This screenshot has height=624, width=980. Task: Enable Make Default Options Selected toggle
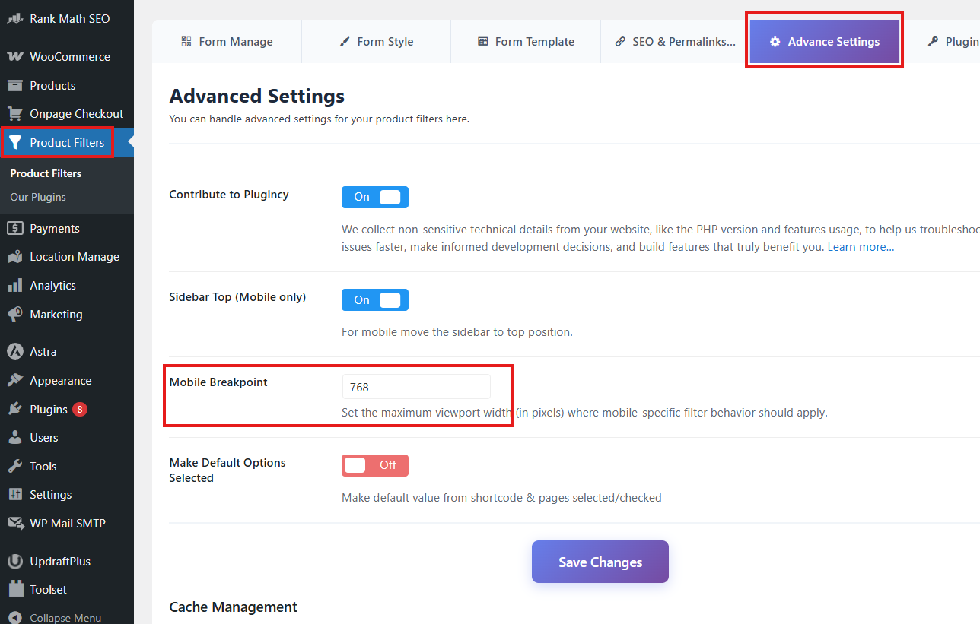click(x=374, y=465)
